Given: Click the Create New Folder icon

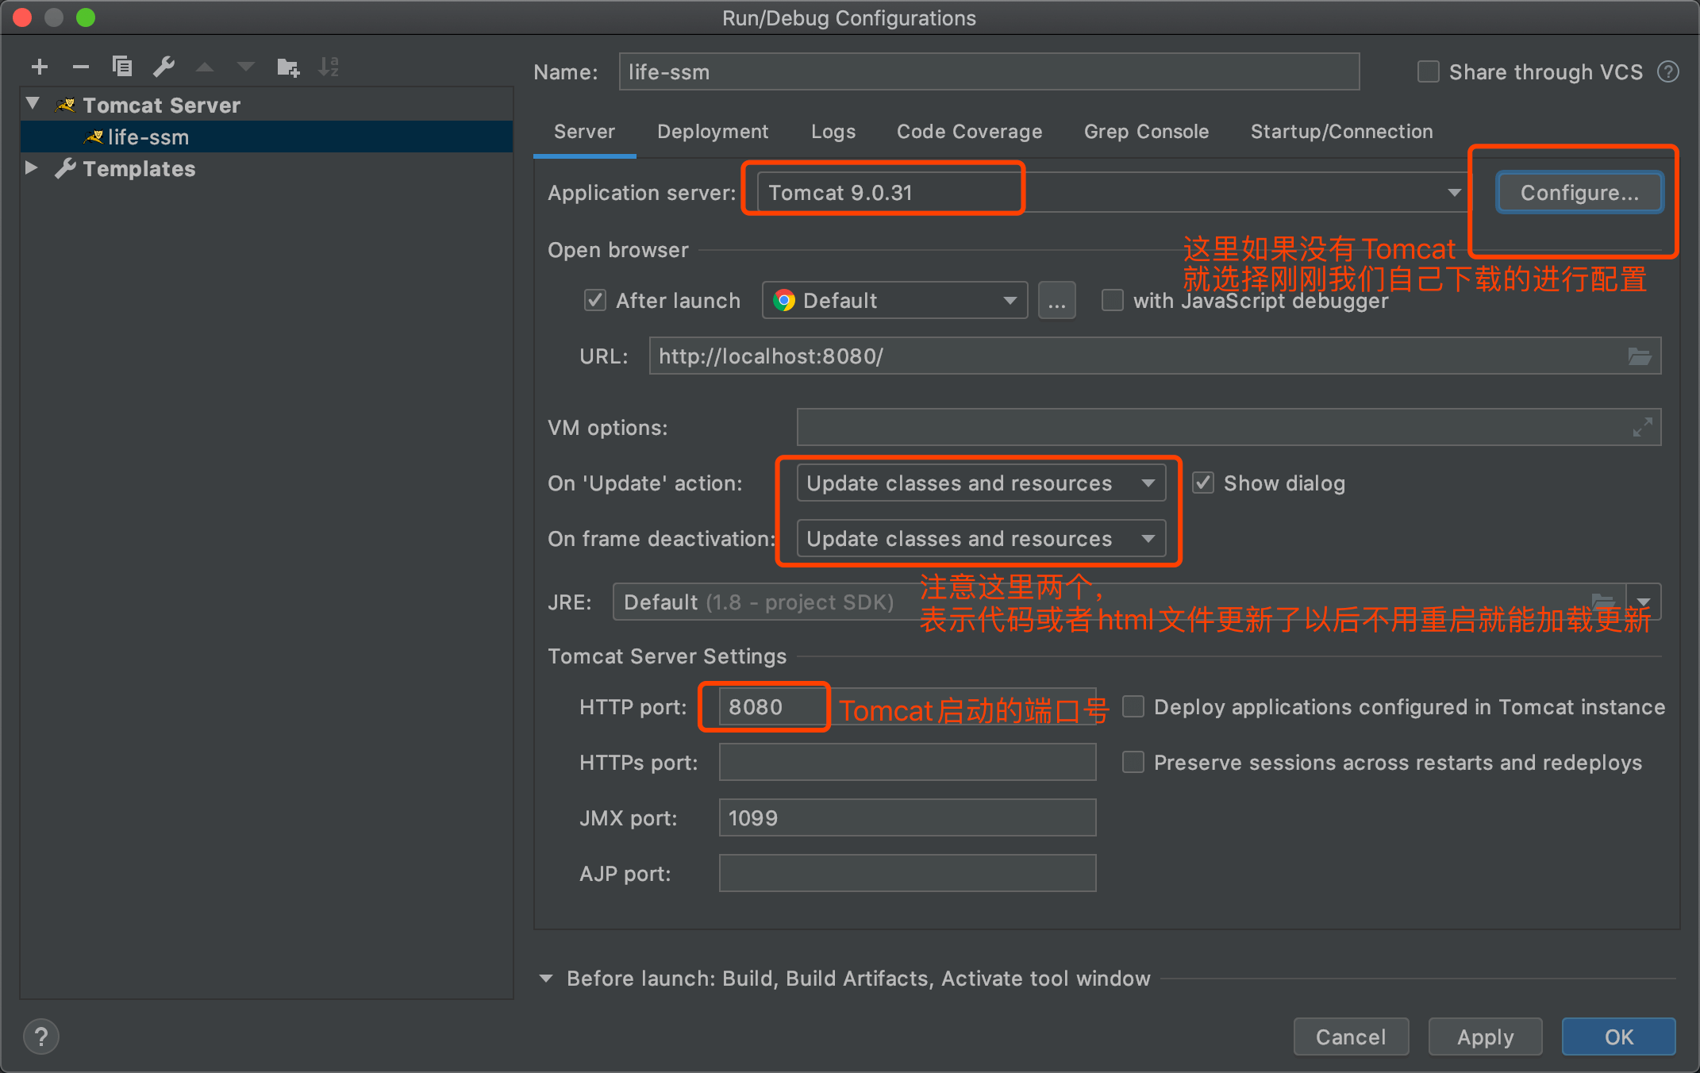Looking at the screenshot, I should point(287,67).
